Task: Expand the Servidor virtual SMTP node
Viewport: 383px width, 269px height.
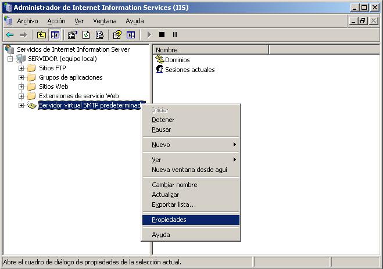Action: [22, 105]
